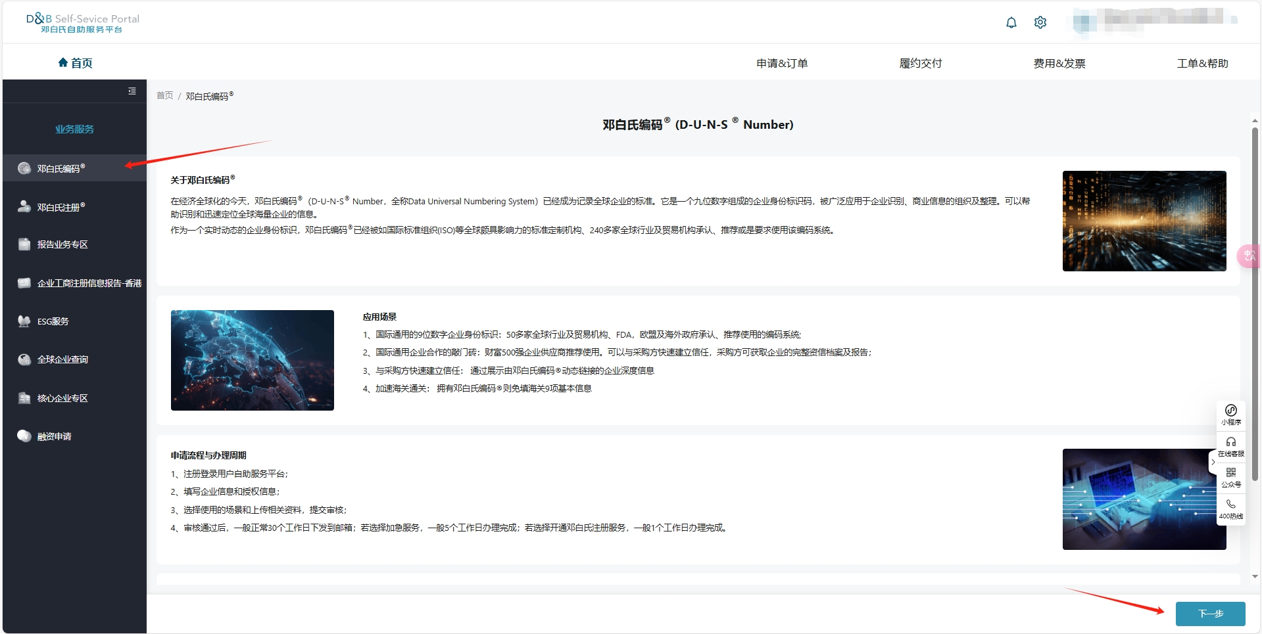The height and width of the screenshot is (634, 1262).
Task: Open the 费用&发票 menu
Action: [x=1059, y=63]
